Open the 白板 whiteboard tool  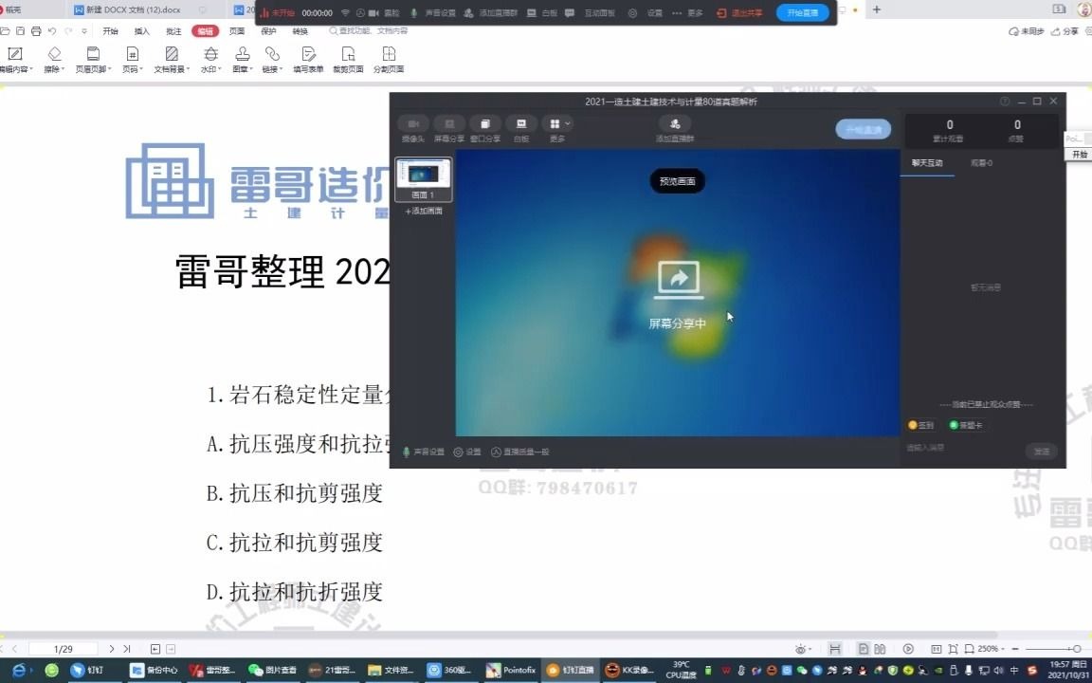(520, 124)
